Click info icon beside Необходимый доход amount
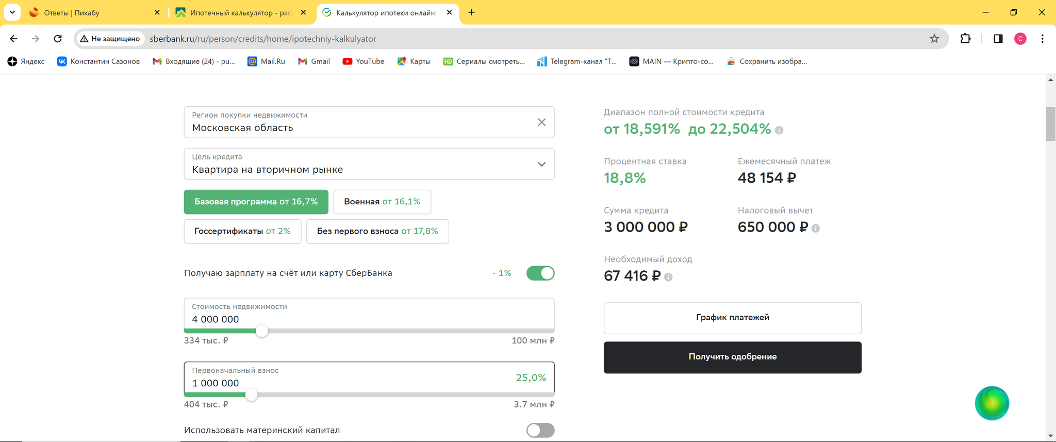 coord(668,277)
